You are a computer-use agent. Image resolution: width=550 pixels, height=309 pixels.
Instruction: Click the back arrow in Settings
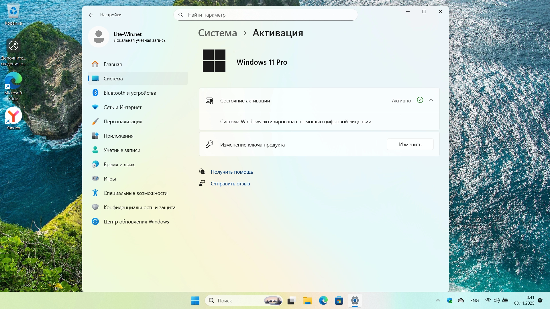point(91,15)
